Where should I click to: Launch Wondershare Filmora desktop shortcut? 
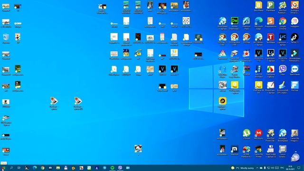294,55
